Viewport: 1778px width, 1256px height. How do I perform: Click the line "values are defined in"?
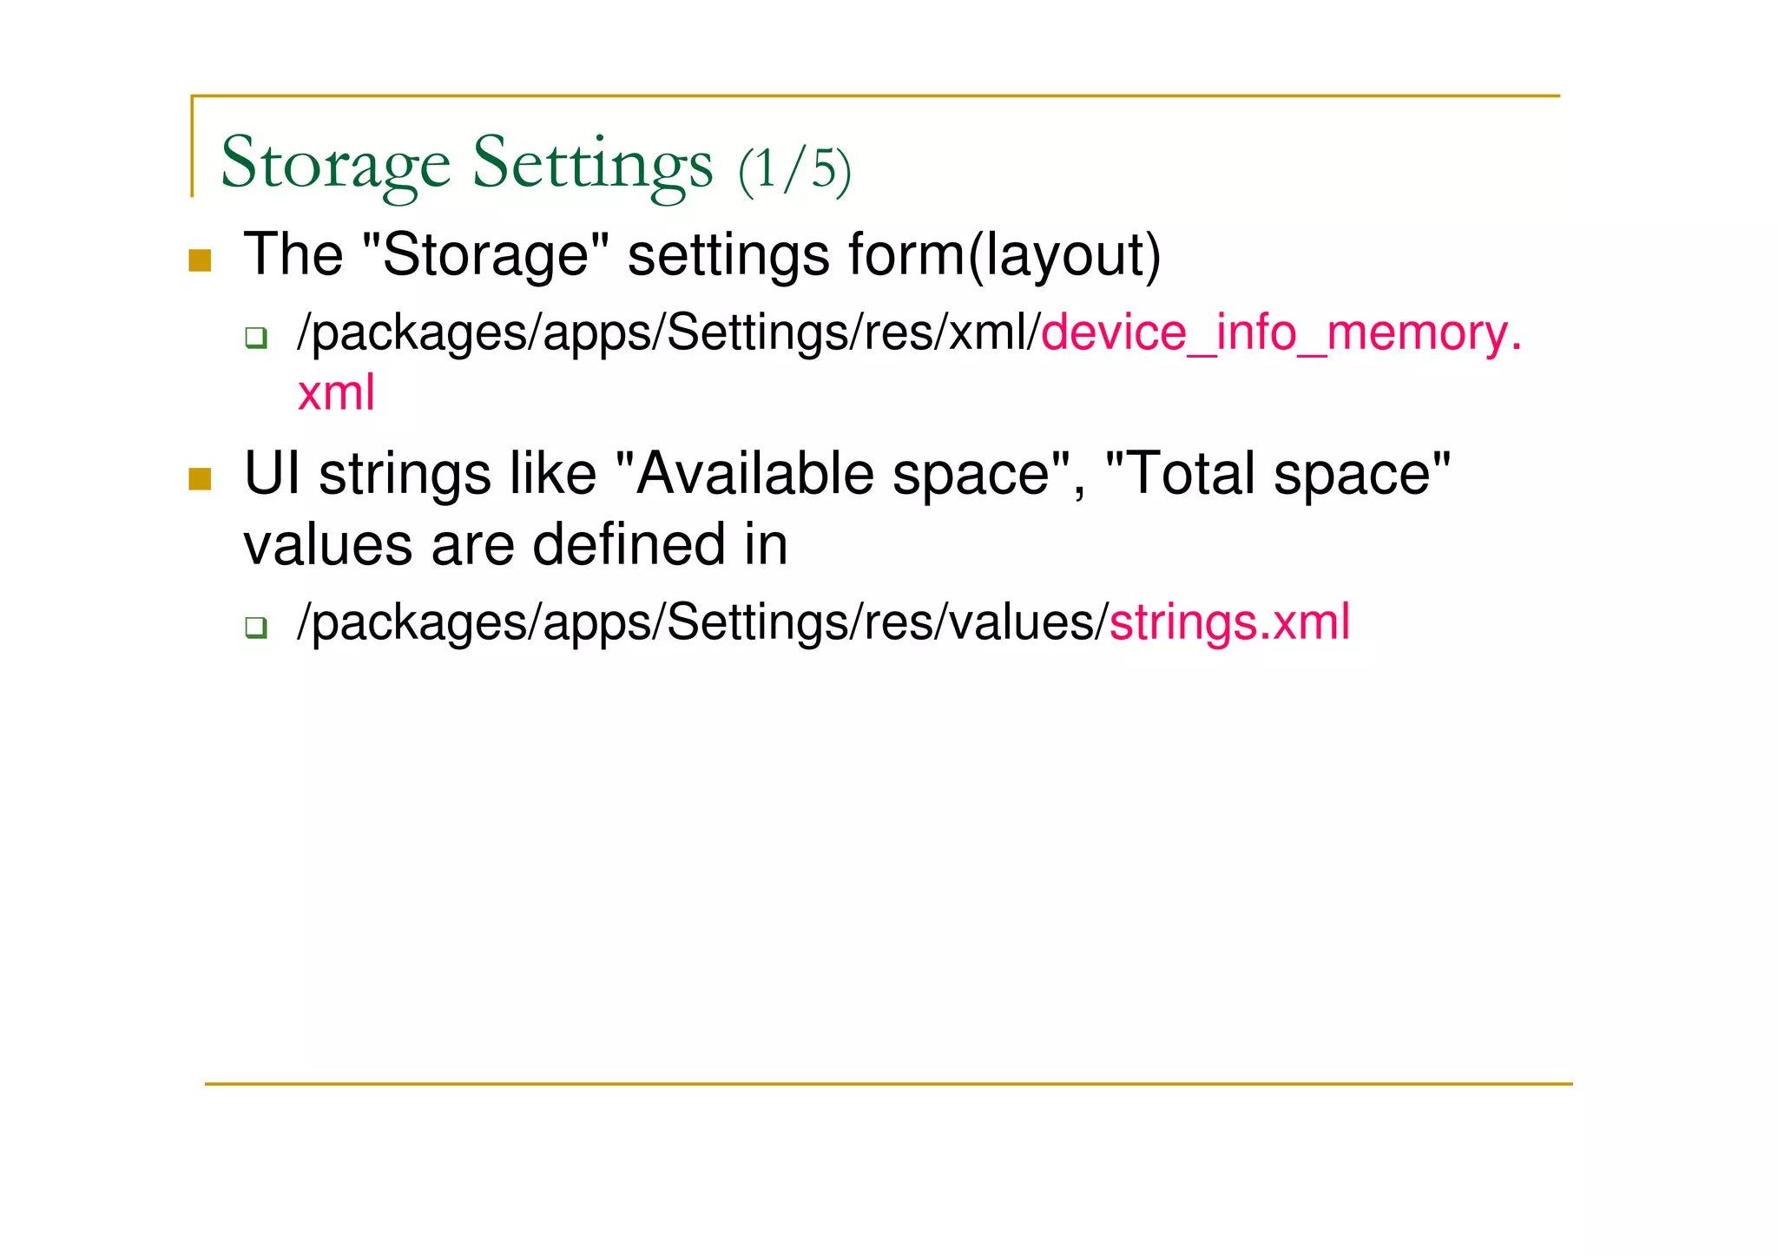tap(516, 545)
